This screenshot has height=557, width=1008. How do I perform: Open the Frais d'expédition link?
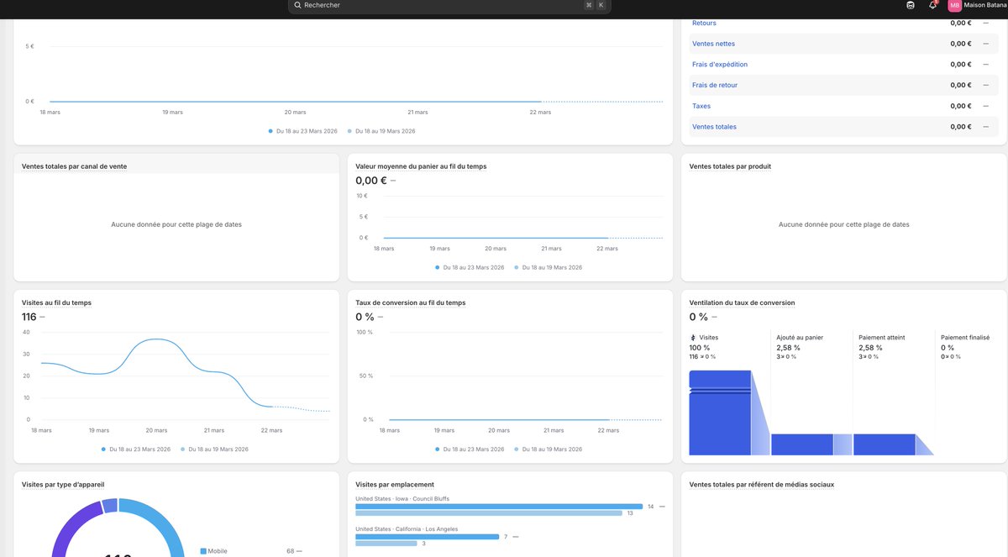720,65
